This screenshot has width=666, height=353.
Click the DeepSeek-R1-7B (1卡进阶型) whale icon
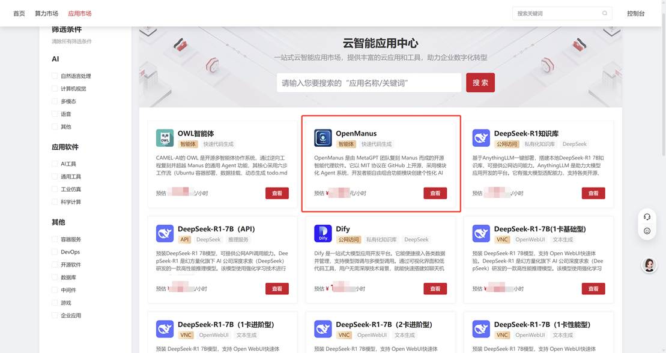click(165, 329)
